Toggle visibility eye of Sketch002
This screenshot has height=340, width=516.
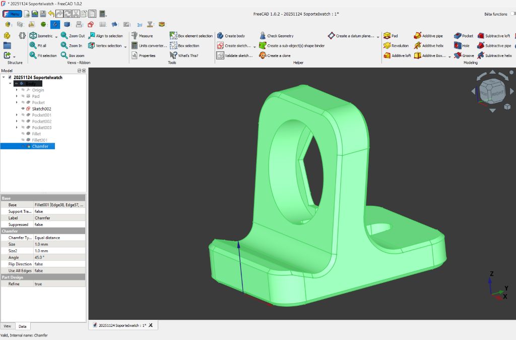pos(23,108)
